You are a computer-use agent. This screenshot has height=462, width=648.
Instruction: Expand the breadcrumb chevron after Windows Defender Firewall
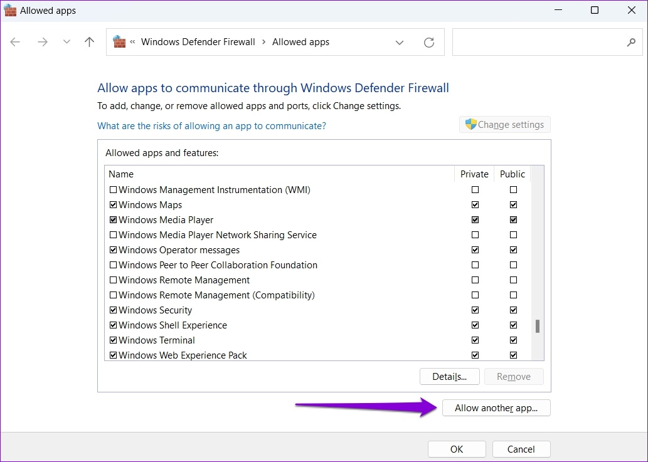(x=263, y=42)
